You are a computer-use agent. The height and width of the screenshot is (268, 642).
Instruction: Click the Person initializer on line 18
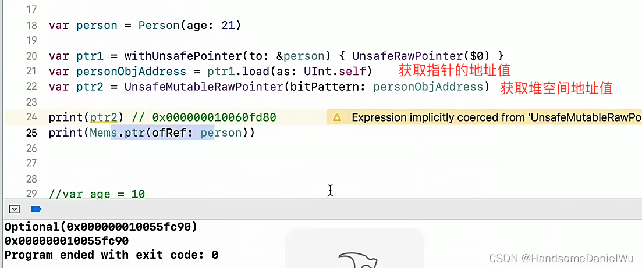(x=154, y=26)
